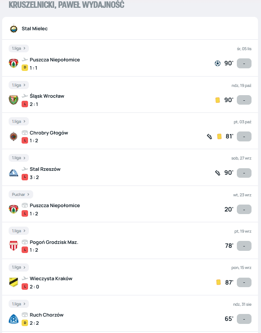Screen dimensions: 261x333
Task: Click the away plane icon beside Stal Rzeszów
Action: (x=25, y=169)
